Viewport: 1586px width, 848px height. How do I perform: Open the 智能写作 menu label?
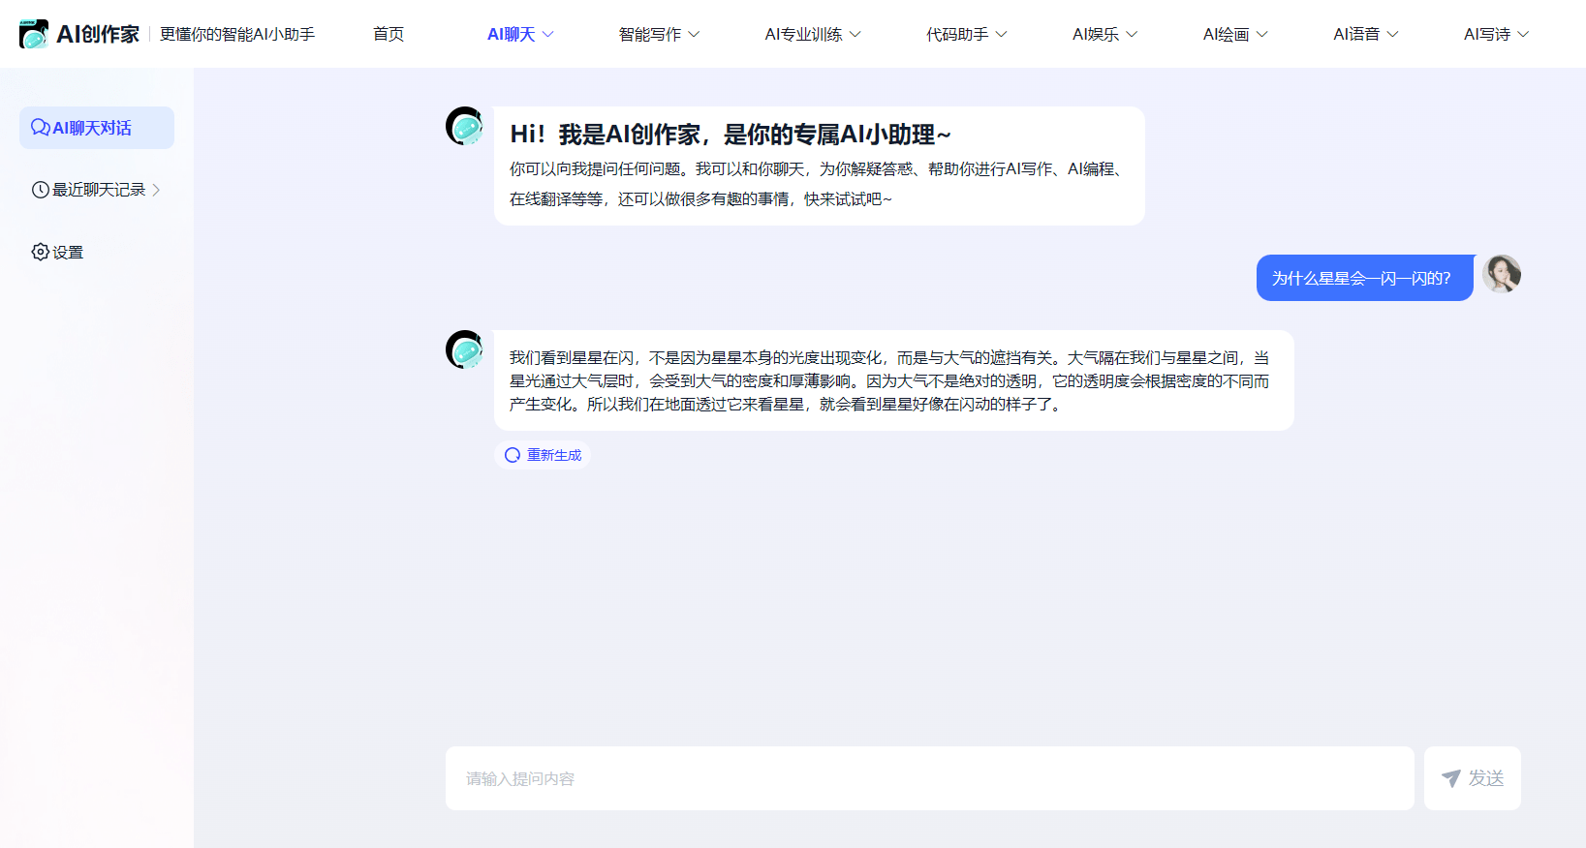pyautogui.click(x=650, y=34)
